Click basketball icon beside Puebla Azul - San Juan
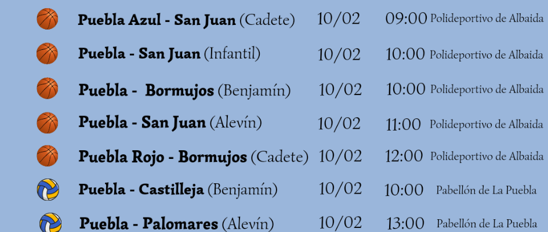This screenshot has height=232, width=548. click(47, 19)
